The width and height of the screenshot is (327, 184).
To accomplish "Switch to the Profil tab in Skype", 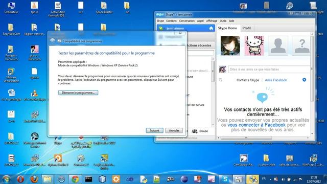I will 246,28.
